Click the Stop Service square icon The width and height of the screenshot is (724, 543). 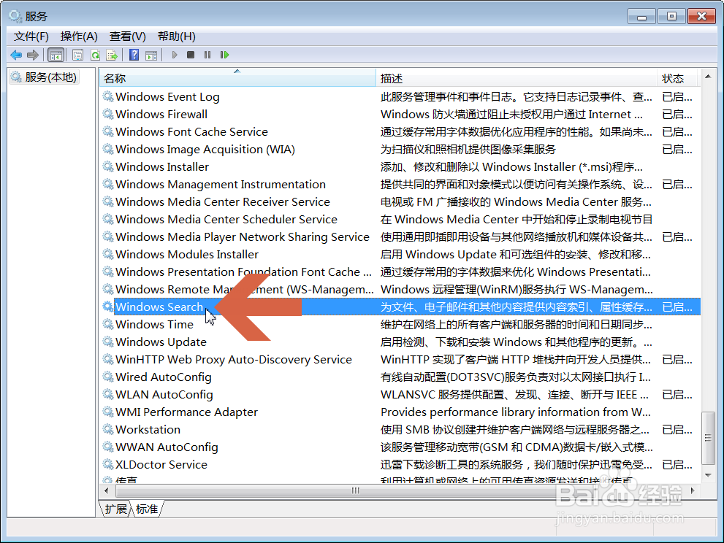click(x=190, y=55)
